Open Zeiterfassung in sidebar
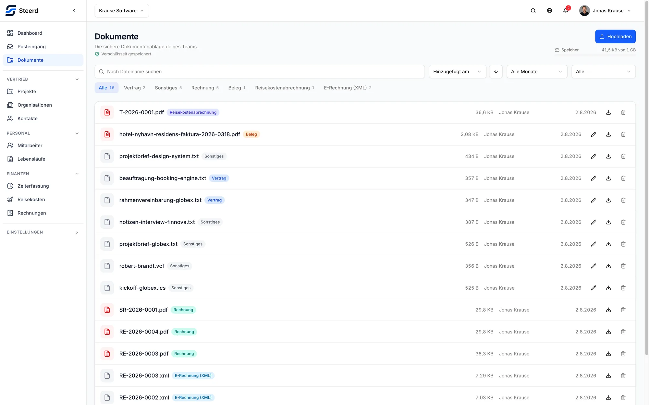 [x=43, y=186]
